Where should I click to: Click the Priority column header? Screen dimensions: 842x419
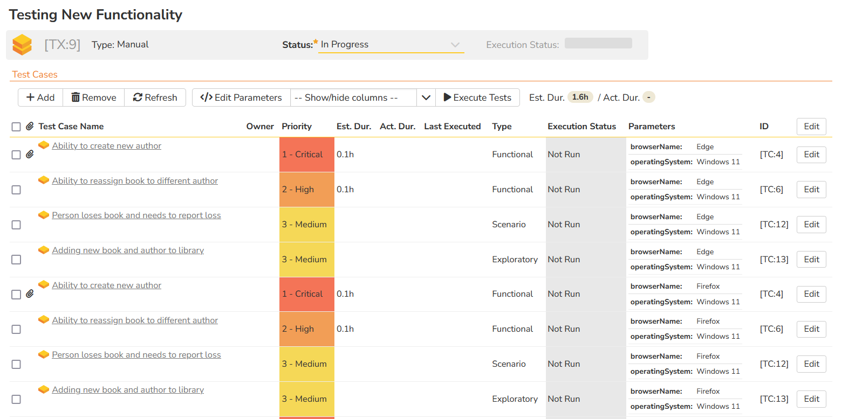coord(297,127)
